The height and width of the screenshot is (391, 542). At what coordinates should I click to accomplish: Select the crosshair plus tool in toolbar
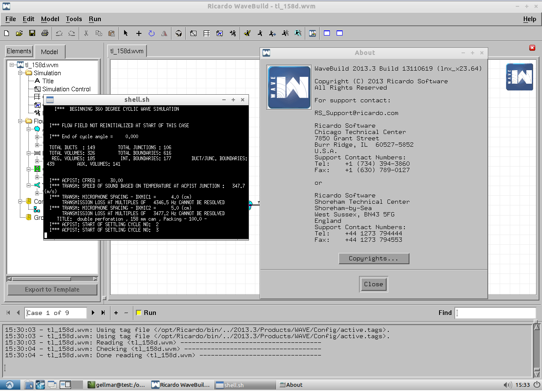(138, 33)
